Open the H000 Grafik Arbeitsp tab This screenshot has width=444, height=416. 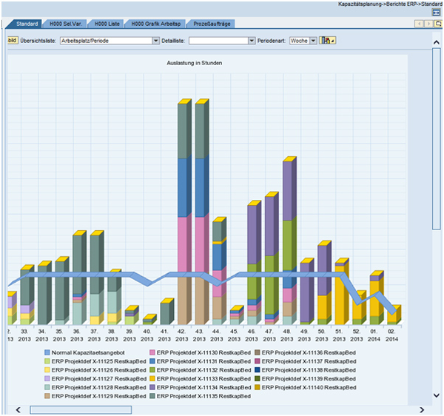coord(153,24)
